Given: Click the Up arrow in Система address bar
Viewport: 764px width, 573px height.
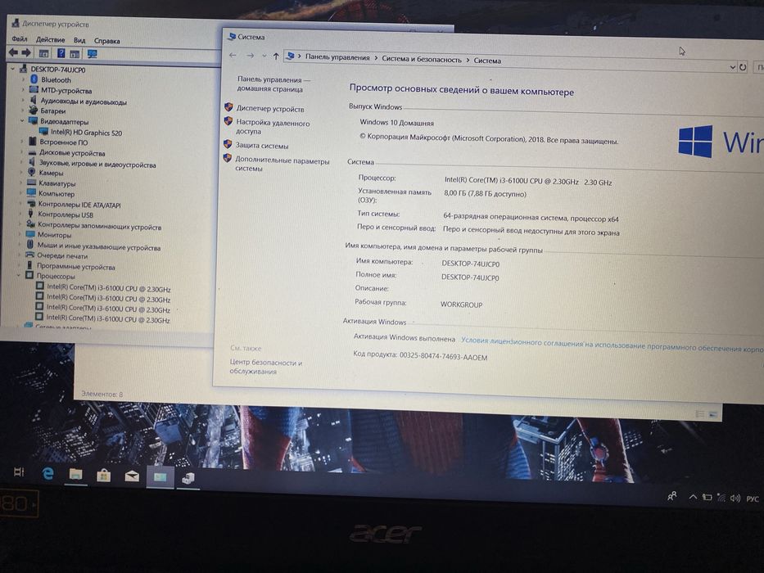Looking at the screenshot, I should (276, 56).
